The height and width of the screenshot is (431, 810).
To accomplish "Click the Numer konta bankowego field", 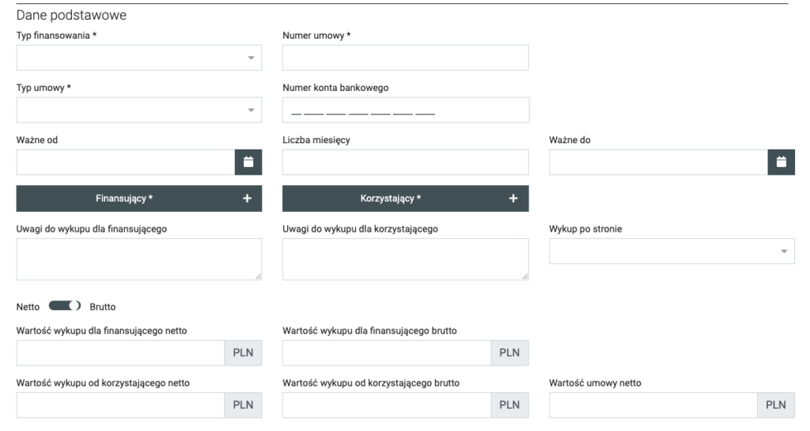I will pyautogui.click(x=405, y=110).
